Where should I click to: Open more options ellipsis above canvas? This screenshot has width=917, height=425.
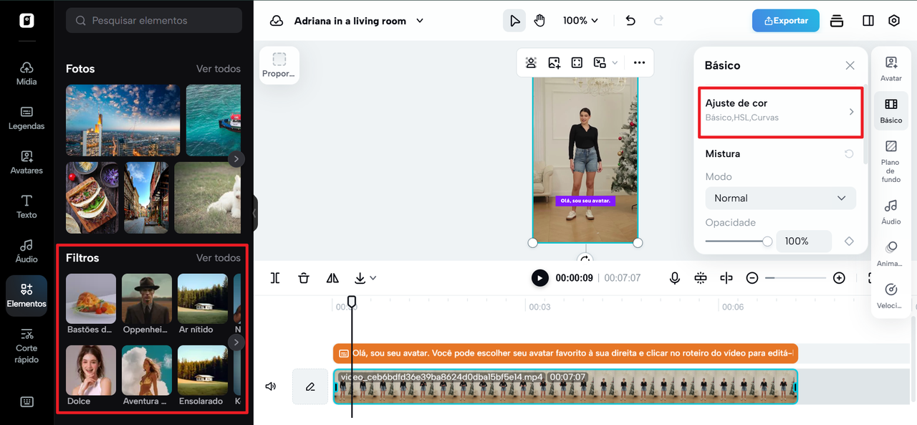click(639, 62)
